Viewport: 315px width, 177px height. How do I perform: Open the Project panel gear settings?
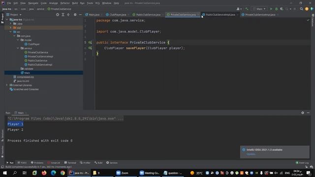(75, 15)
